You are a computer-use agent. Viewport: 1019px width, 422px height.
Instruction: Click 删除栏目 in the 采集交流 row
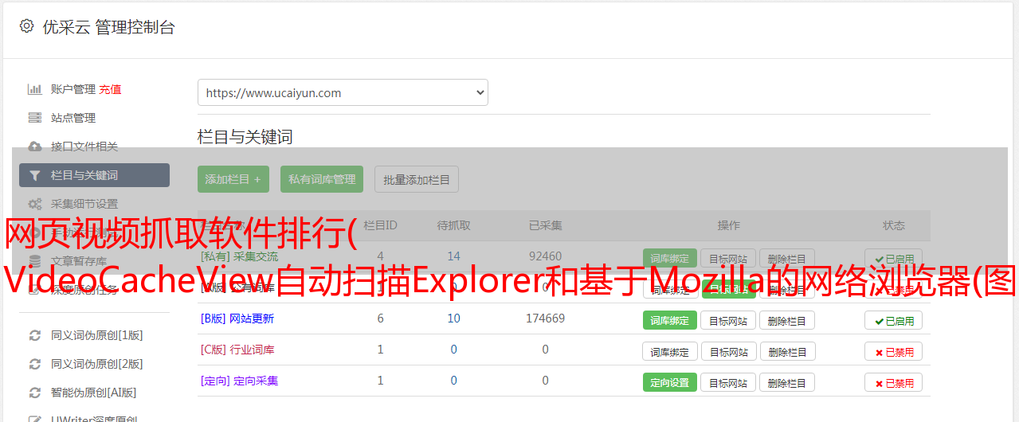pyautogui.click(x=787, y=258)
